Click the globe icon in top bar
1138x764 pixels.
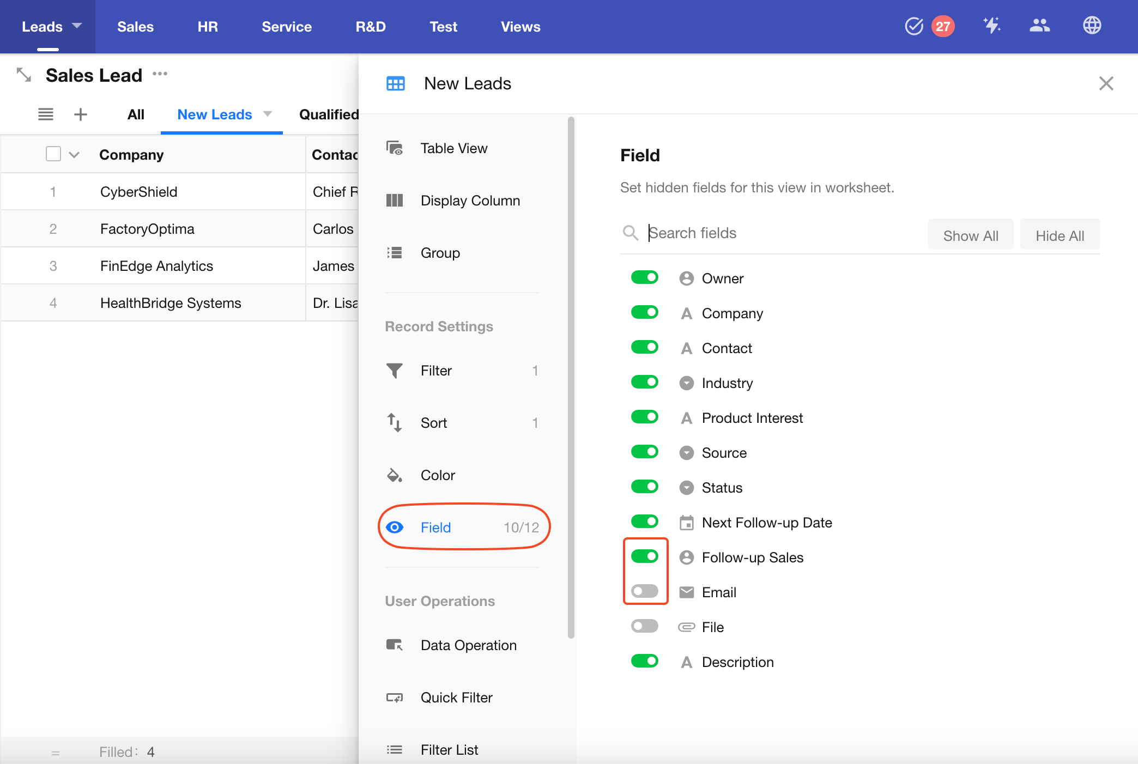[1092, 26]
